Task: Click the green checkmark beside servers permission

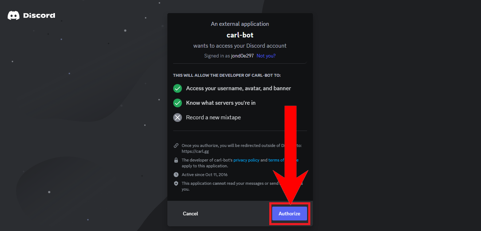Action: point(178,103)
